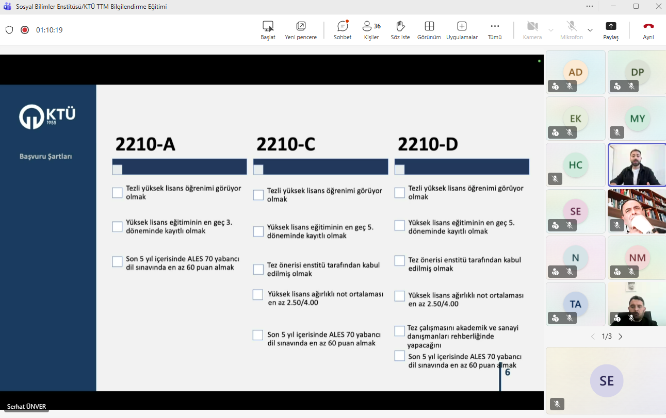The width and height of the screenshot is (666, 418).
Task: Click the recording indicator icon
Action: [x=25, y=30]
